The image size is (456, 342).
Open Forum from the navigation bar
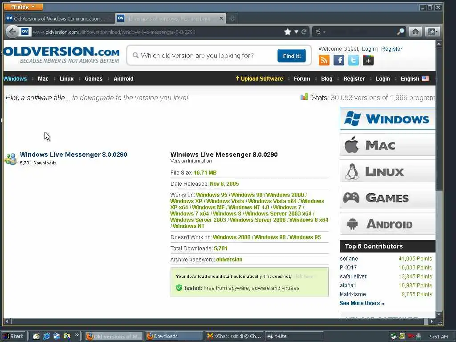[x=302, y=78]
